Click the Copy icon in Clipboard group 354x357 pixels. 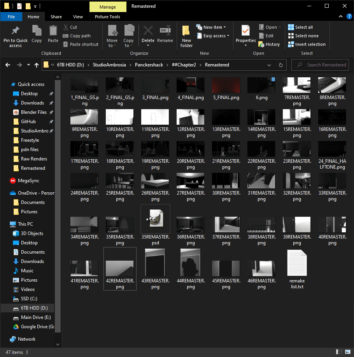tap(37, 31)
